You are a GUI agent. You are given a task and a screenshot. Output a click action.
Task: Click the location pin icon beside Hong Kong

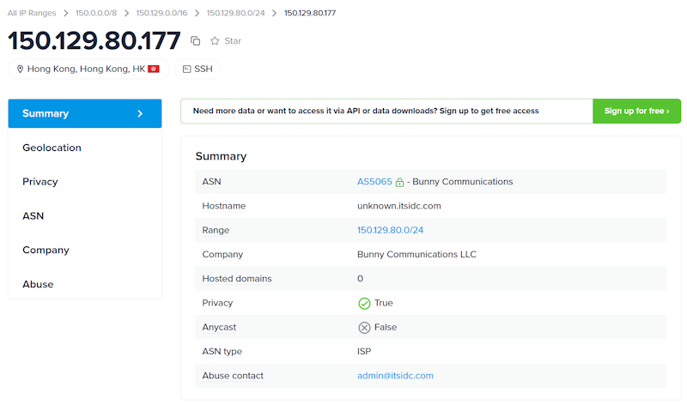[20, 69]
